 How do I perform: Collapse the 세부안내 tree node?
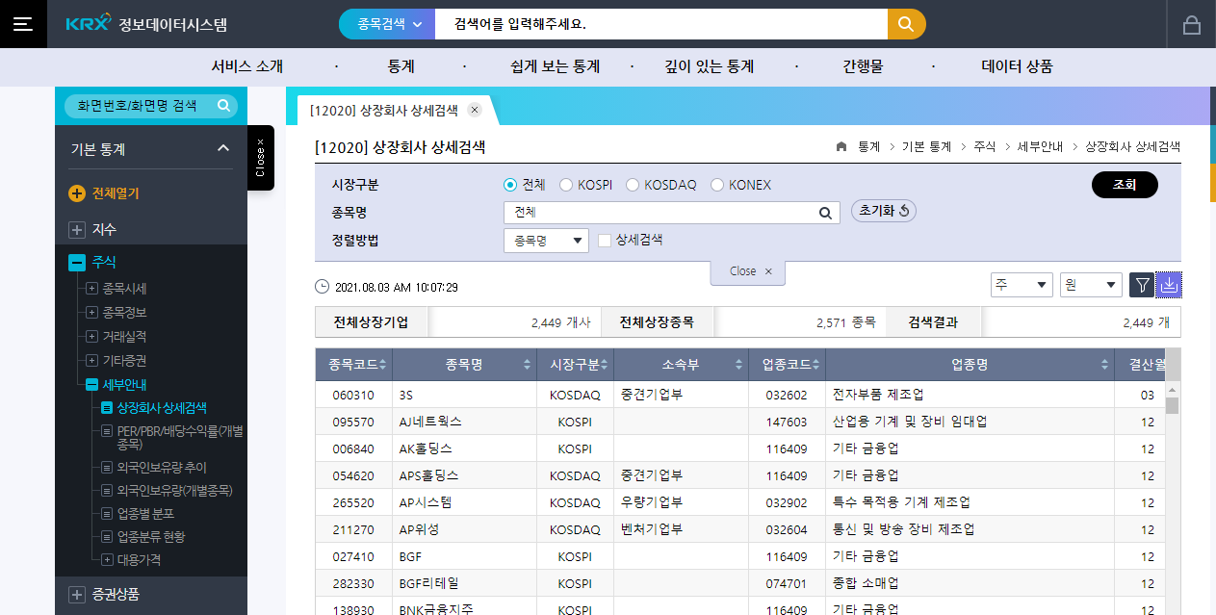pyautogui.click(x=92, y=384)
